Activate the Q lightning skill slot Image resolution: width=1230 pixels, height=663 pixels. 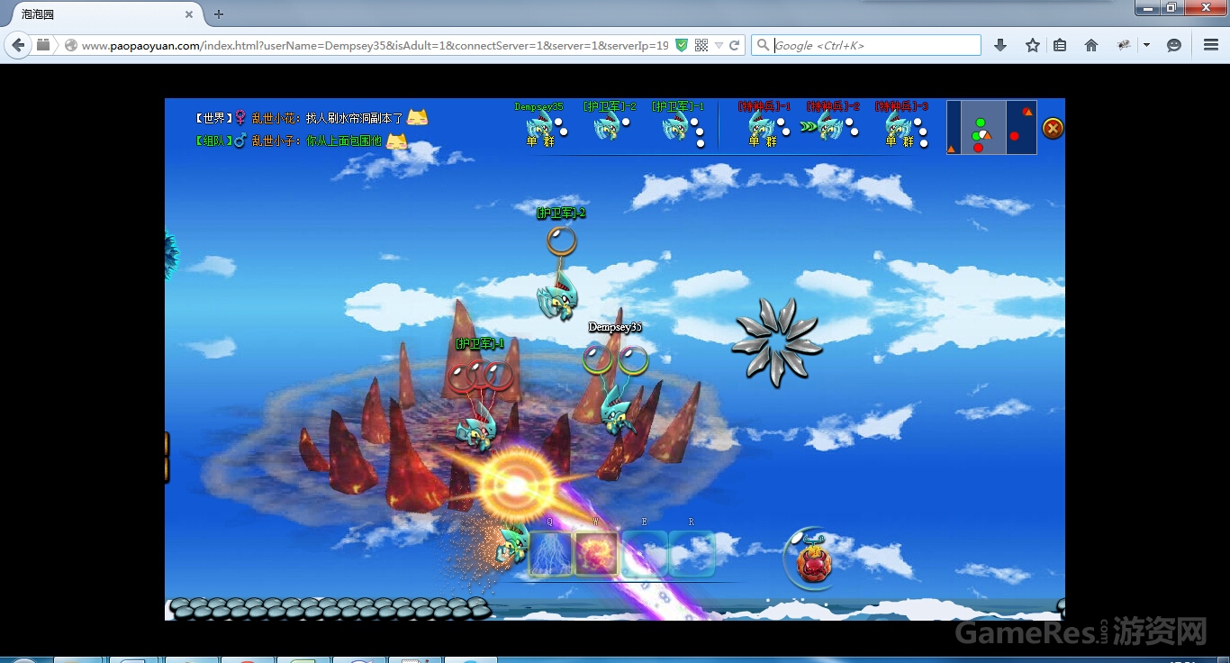[551, 553]
